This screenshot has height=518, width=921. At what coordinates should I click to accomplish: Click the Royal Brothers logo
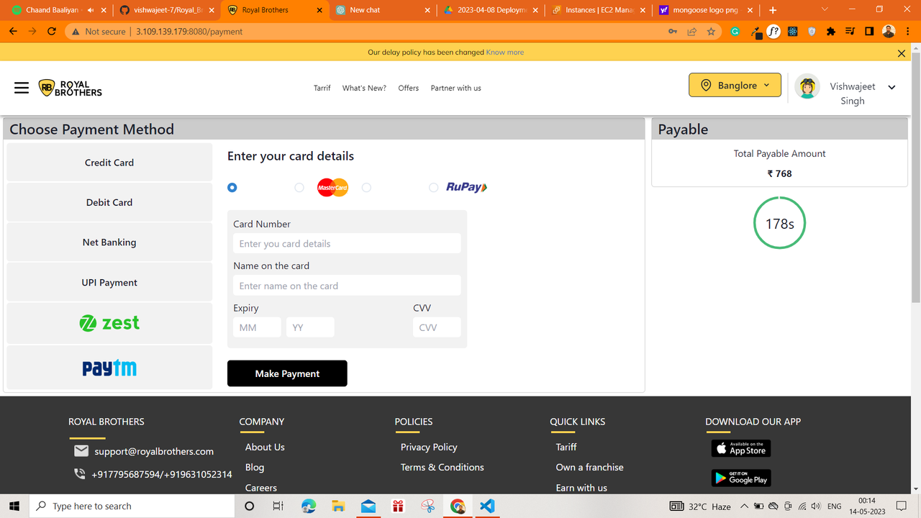(x=70, y=88)
